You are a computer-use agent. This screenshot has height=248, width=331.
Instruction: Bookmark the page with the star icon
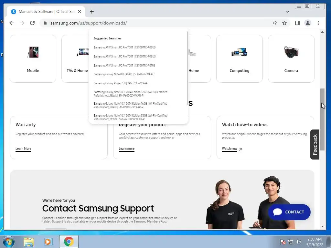click(284, 23)
